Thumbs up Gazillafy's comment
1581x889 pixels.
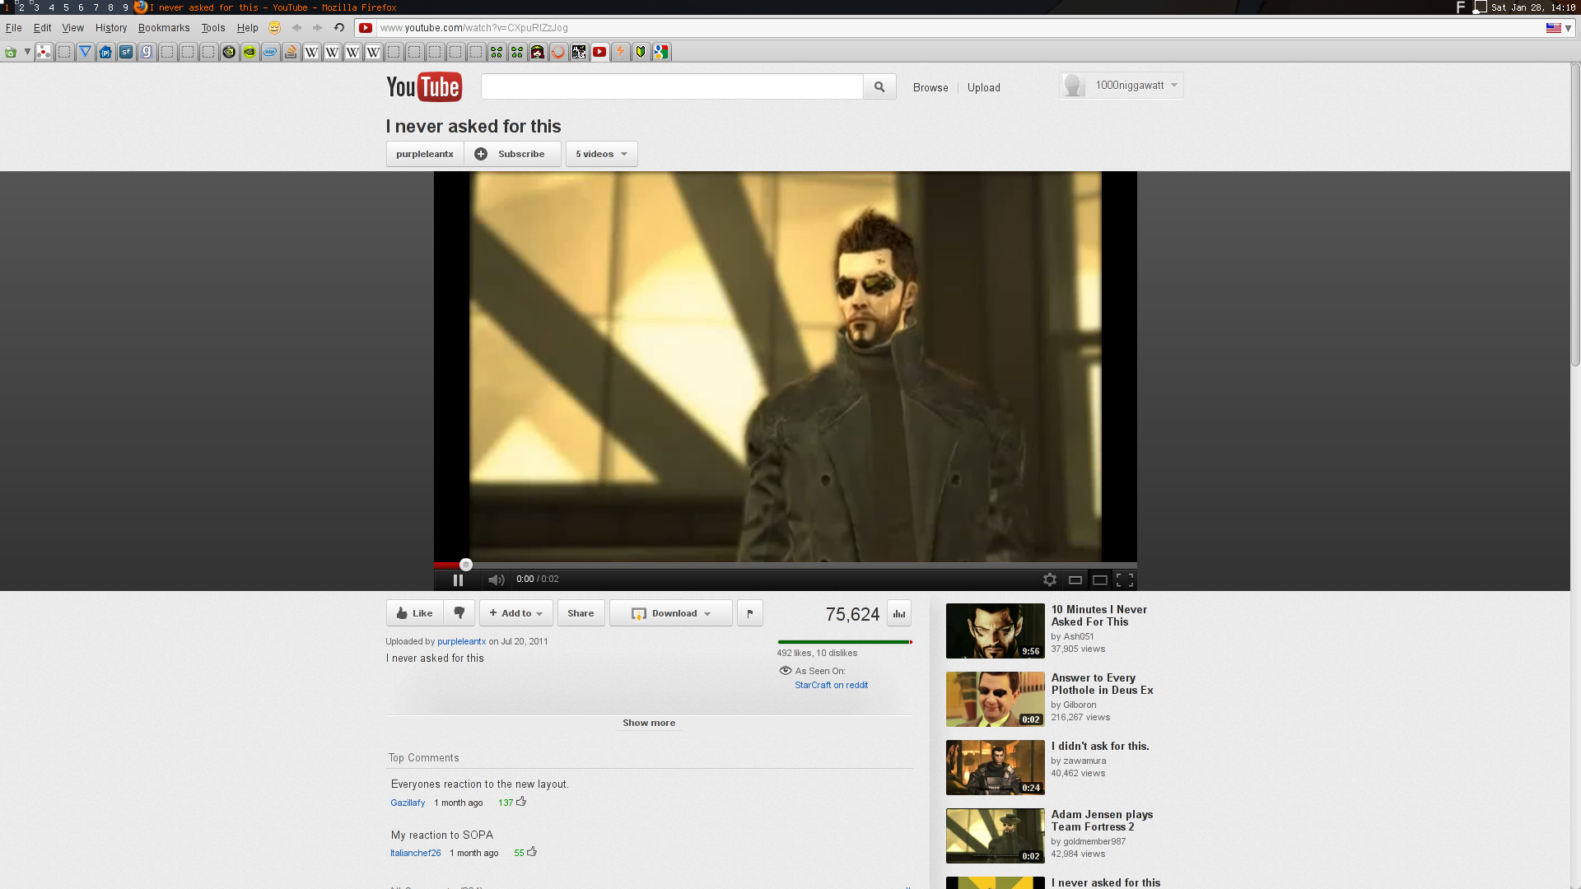point(521,802)
